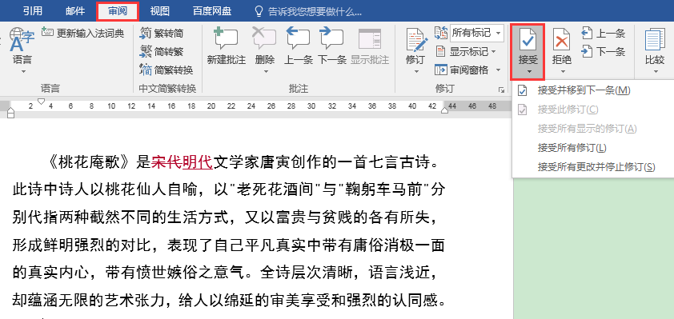This screenshot has width=674, height=319.
Task: Expand the 显示标记 dropdown arrow
Action: tap(493, 52)
